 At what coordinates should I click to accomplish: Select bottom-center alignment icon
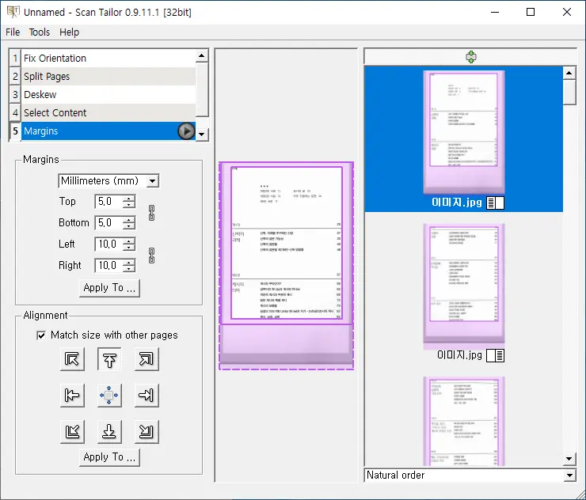pyautogui.click(x=109, y=431)
